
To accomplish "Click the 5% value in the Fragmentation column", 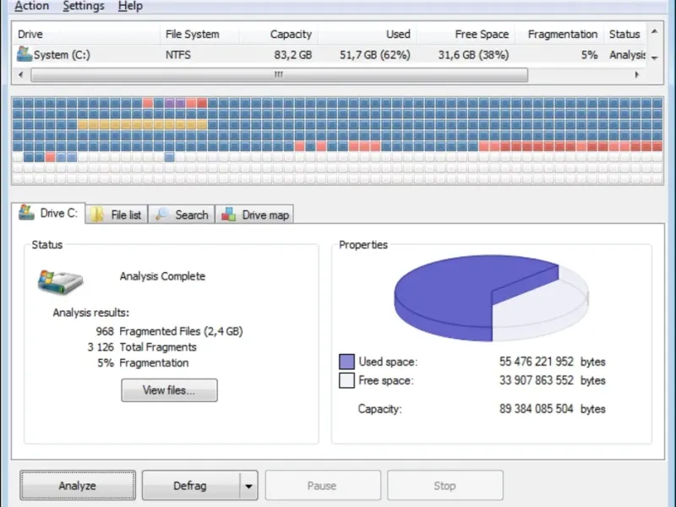I will coord(589,55).
